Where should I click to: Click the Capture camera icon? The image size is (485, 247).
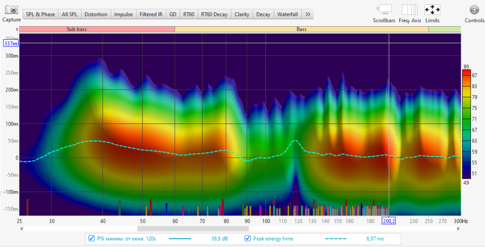coord(12,10)
